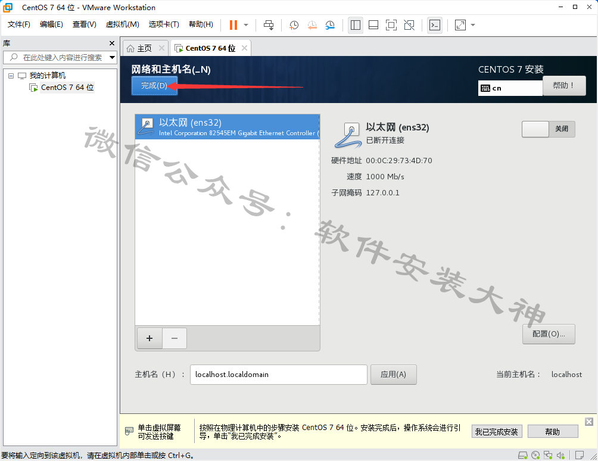The width and height of the screenshot is (598, 461).
Task: Click the CENTOS 7 安装 title text
Action: [x=511, y=70]
